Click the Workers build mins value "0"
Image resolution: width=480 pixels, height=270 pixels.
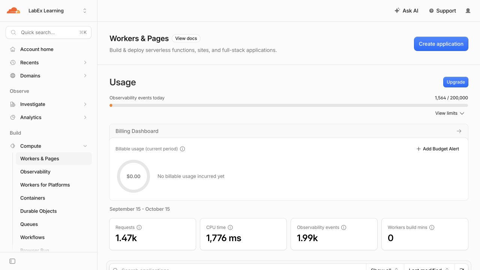[391, 238]
